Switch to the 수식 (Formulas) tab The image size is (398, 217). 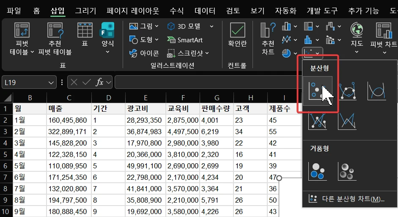(176, 11)
